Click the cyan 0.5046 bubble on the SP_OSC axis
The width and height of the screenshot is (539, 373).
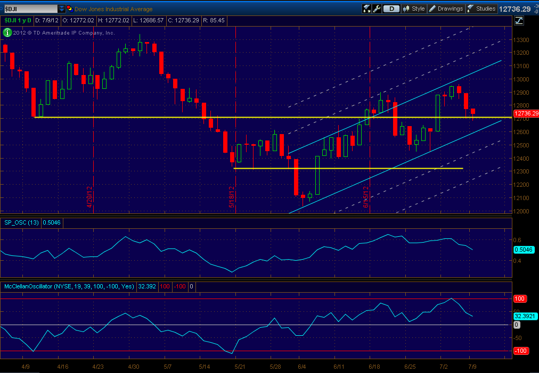click(x=524, y=250)
